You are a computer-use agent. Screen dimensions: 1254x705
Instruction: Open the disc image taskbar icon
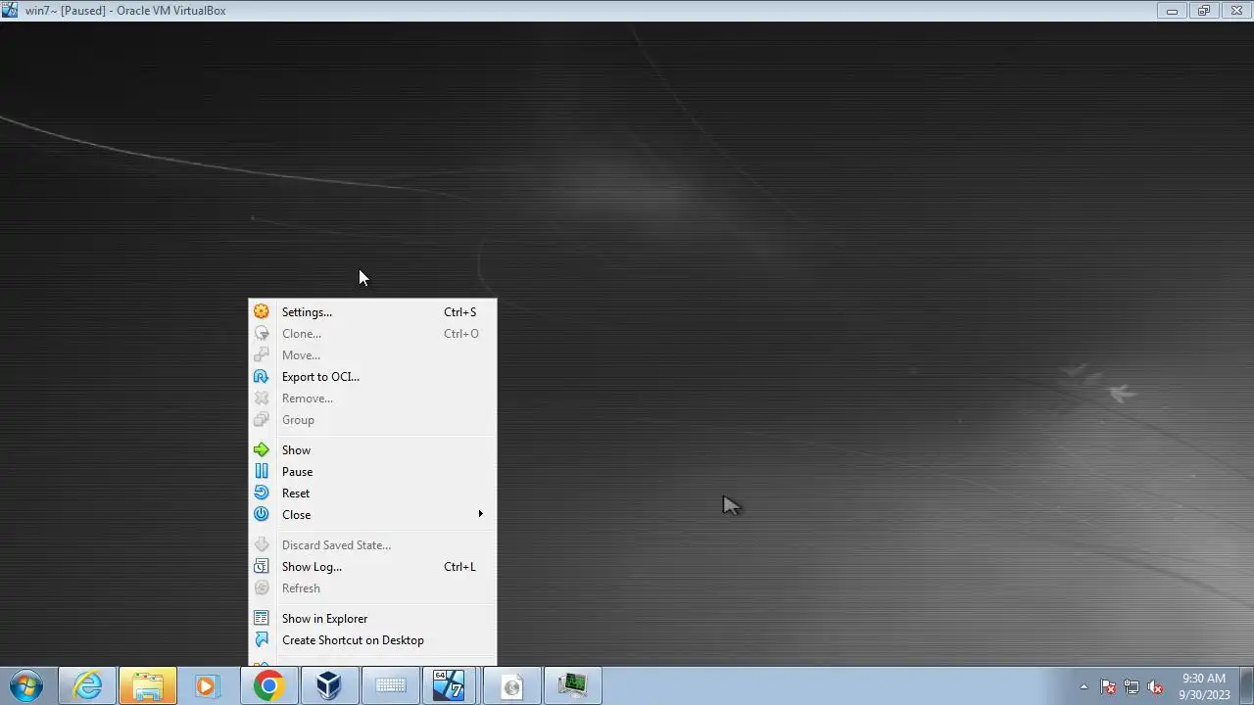[511, 686]
